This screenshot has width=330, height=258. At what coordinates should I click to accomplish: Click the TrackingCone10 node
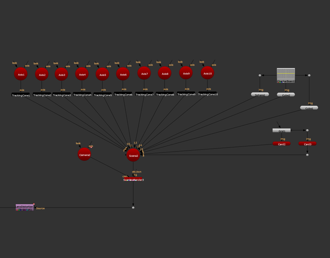pos(208,94)
